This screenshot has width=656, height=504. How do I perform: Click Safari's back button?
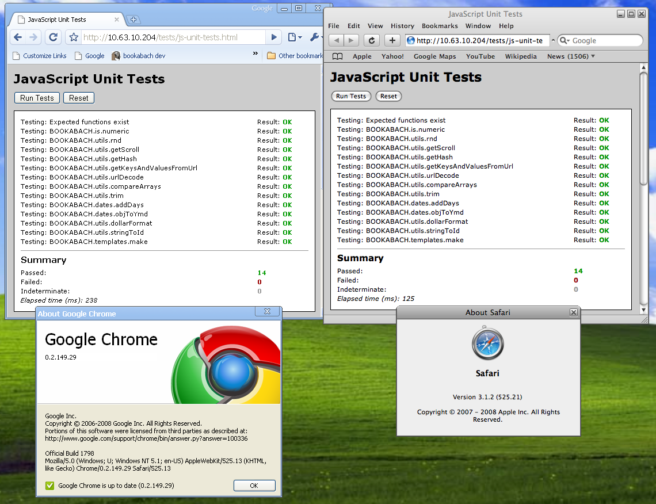tap(336, 40)
